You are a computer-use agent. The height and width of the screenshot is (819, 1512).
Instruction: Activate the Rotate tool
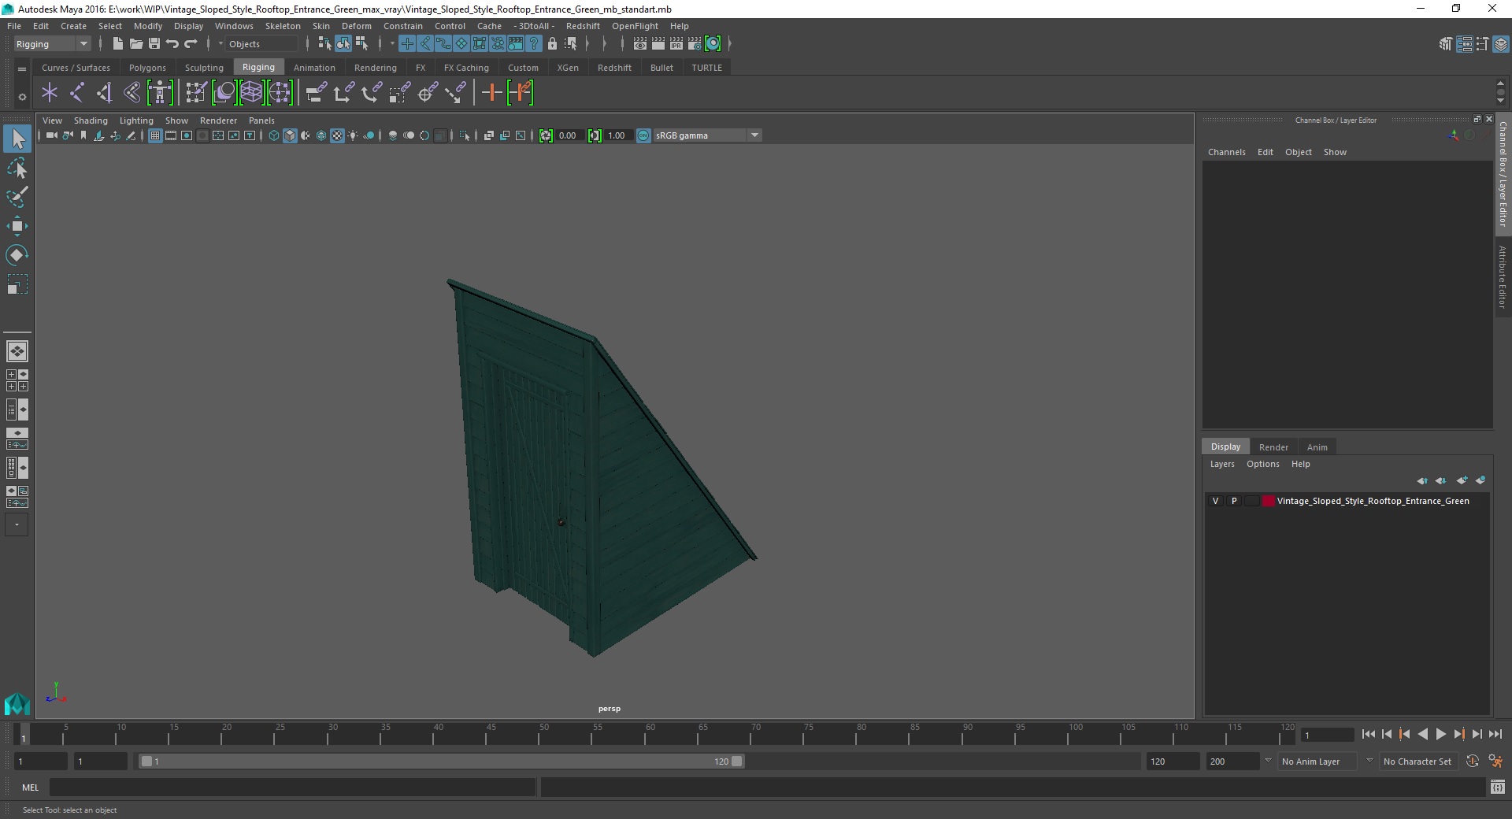17,255
